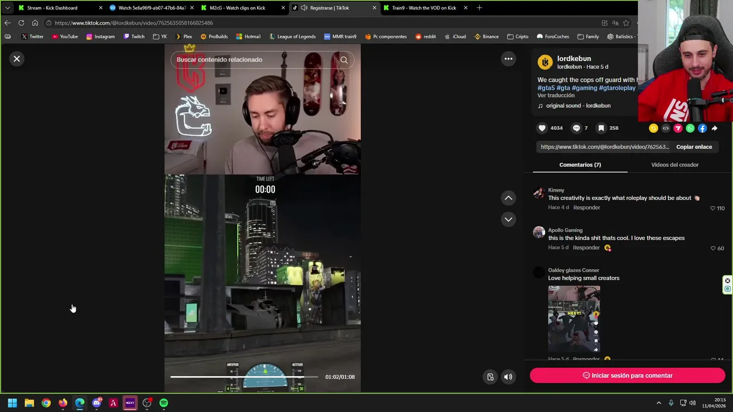The width and height of the screenshot is (733, 412).
Task: Open a new browser tab with plus
Action: 479,8
